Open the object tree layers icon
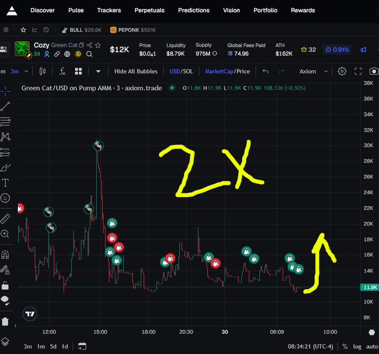 5,342
